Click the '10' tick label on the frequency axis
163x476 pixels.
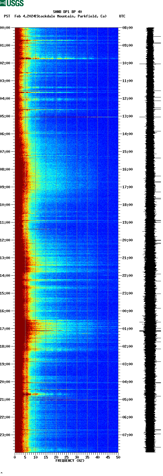point(35,457)
